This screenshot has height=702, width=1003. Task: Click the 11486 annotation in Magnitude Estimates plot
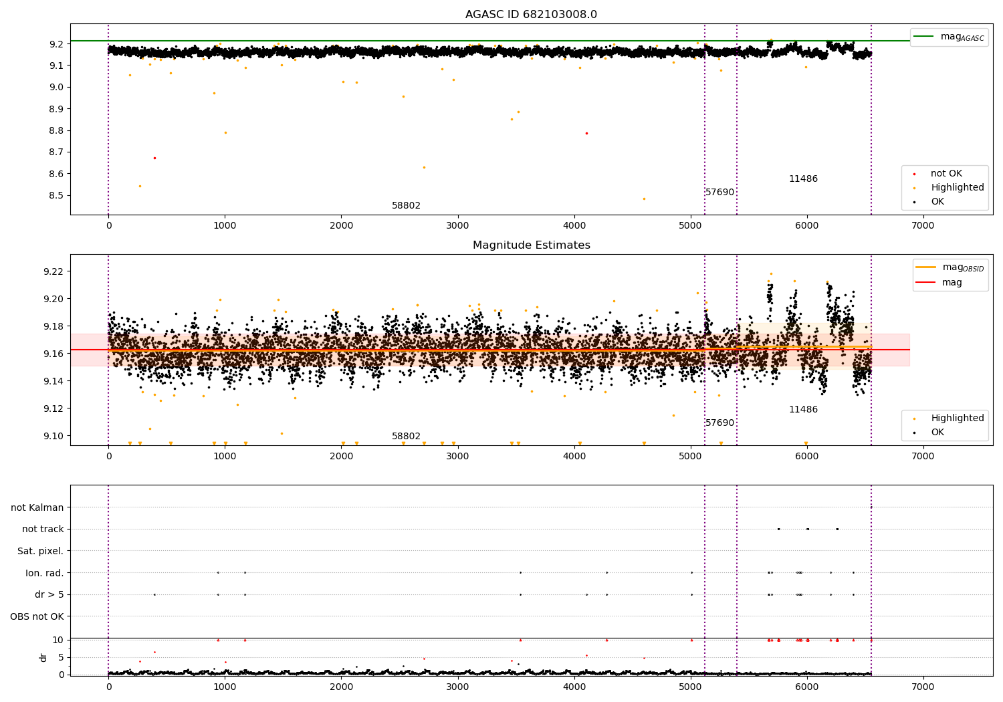[x=803, y=410]
